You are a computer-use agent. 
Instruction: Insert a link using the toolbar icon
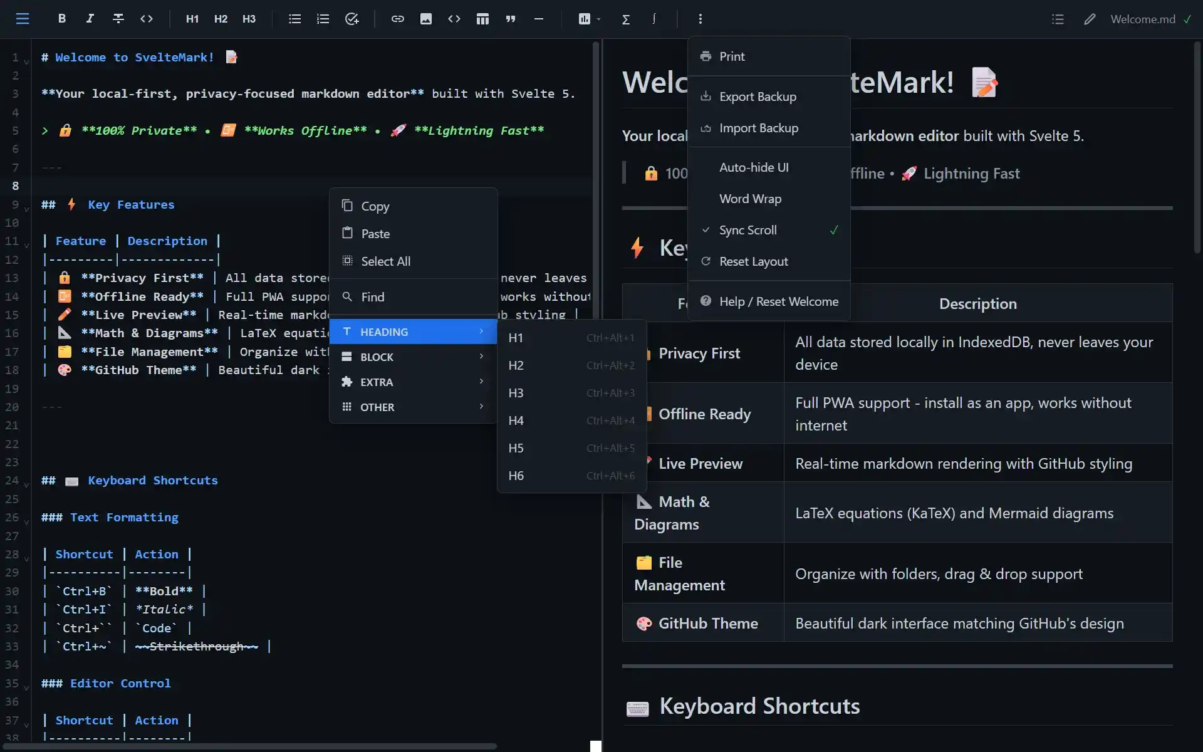tap(398, 19)
